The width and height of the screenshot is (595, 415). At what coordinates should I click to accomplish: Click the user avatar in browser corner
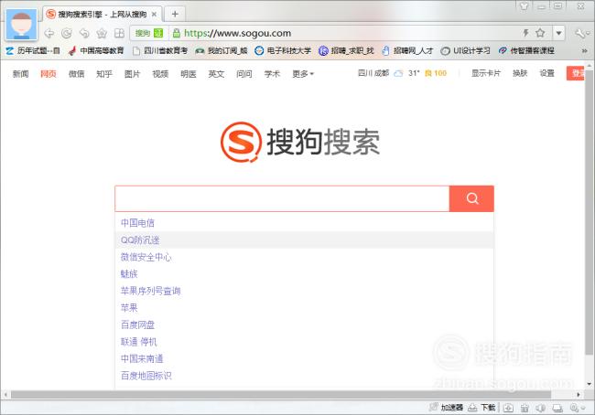[x=22, y=25]
